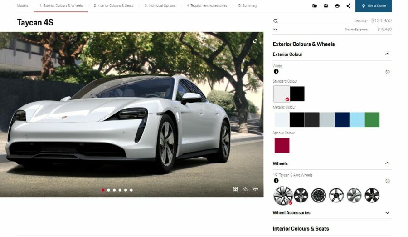The image size is (408, 237).
Task: Show interior view via steering wheel icon
Action: coord(235,189)
